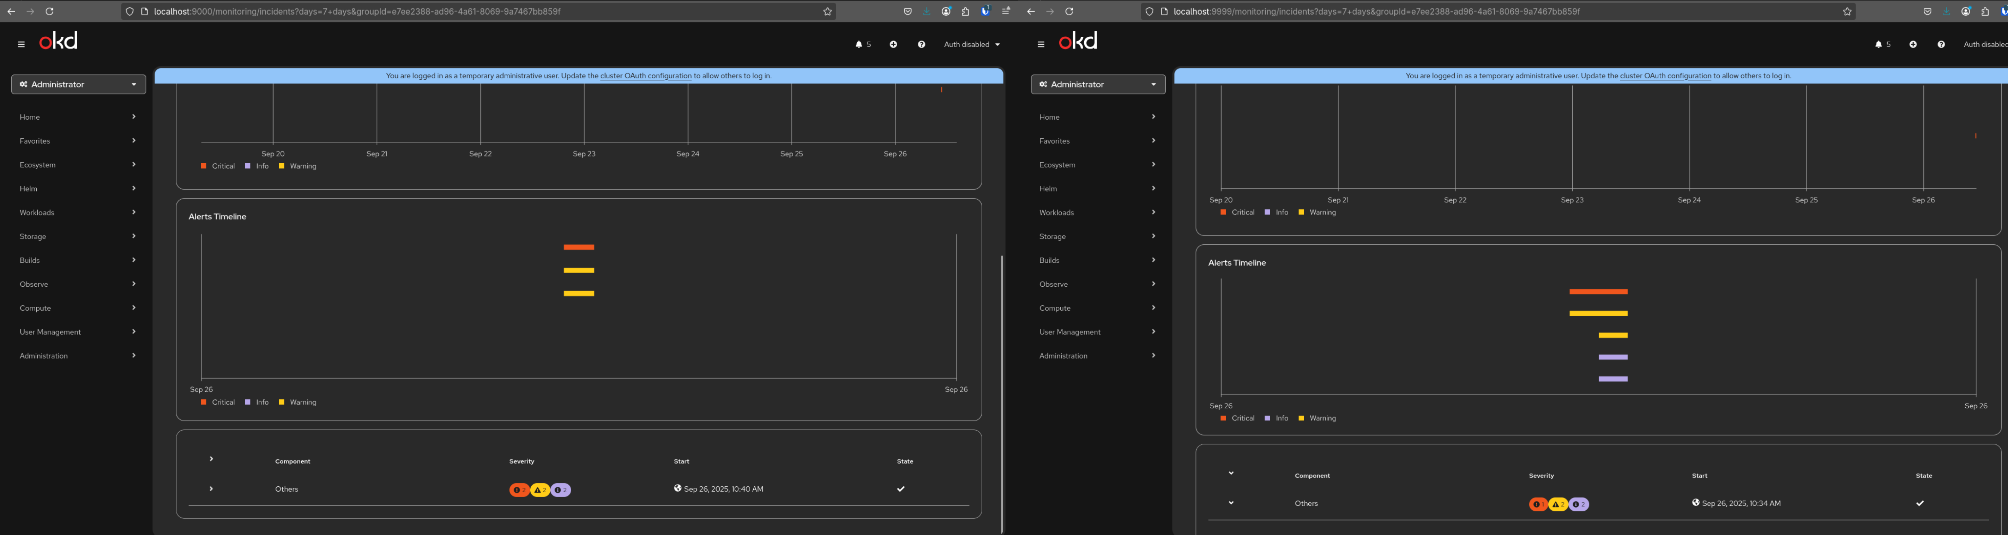Open extensions puzzle icon in left browser
2008x535 pixels.
(x=965, y=12)
